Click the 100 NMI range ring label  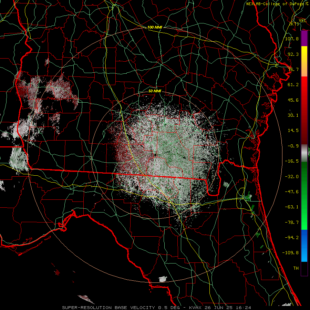155,27
